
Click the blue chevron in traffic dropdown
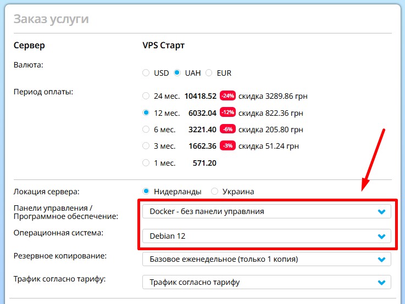[381, 283]
